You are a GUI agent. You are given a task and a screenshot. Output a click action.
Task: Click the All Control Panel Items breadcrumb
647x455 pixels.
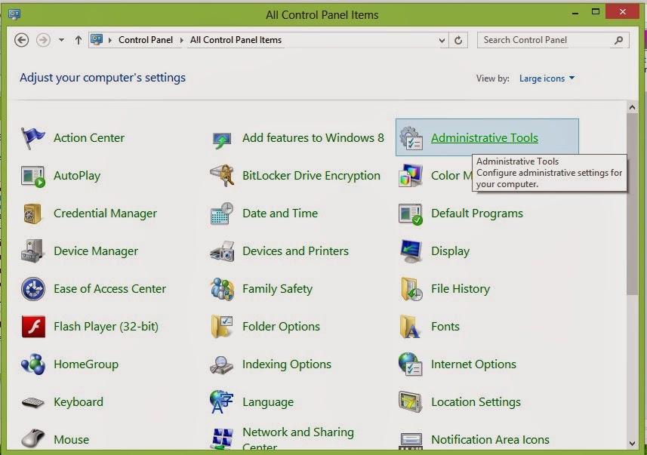pos(236,40)
